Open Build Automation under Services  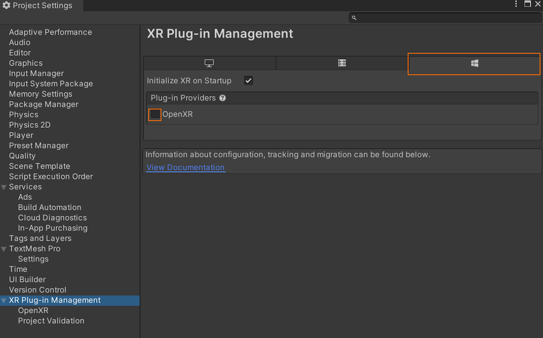click(50, 208)
